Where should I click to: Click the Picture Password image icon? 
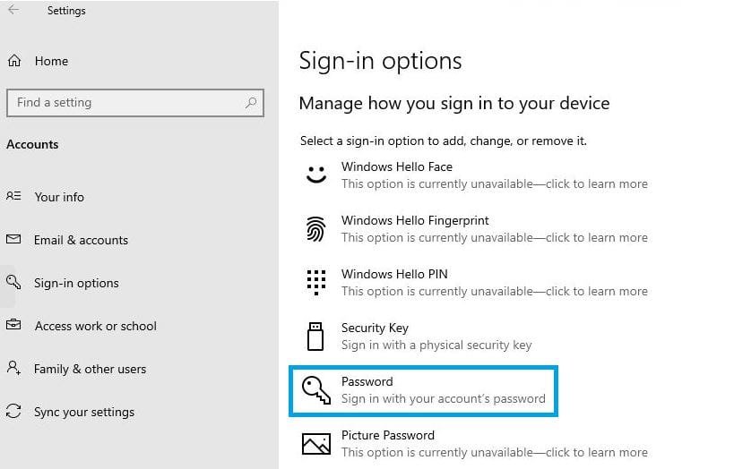pyautogui.click(x=316, y=443)
